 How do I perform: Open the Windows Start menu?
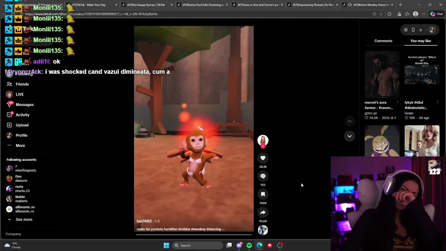click(166, 245)
